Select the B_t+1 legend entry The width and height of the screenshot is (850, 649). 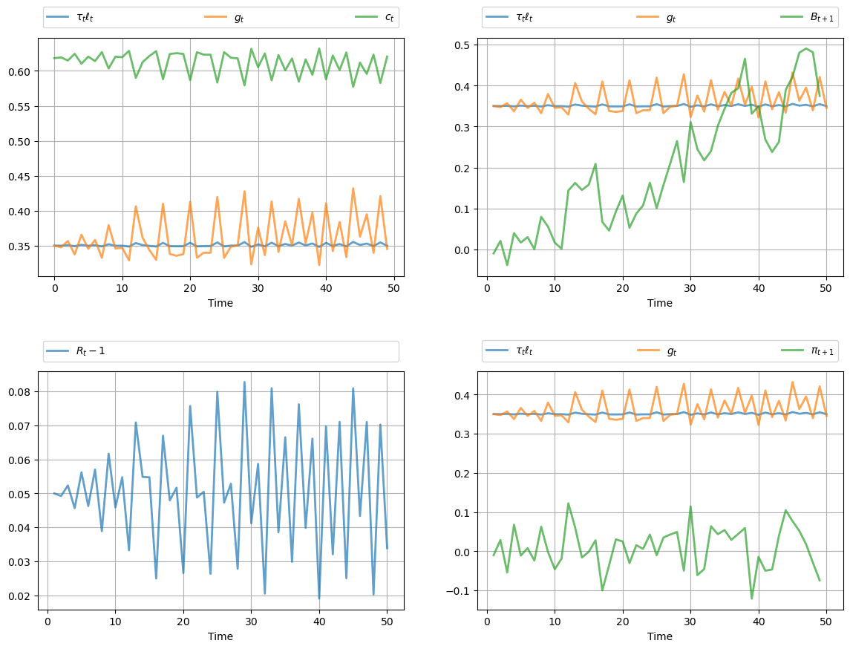click(x=823, y=18)
